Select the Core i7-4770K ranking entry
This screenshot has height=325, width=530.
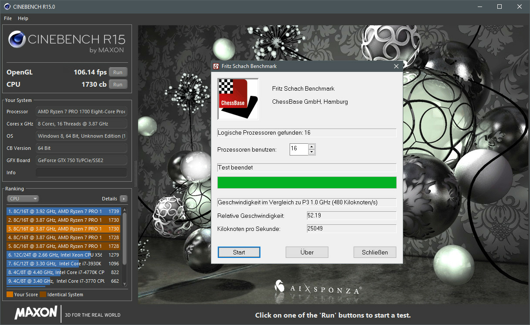click(x=64, y=272)
